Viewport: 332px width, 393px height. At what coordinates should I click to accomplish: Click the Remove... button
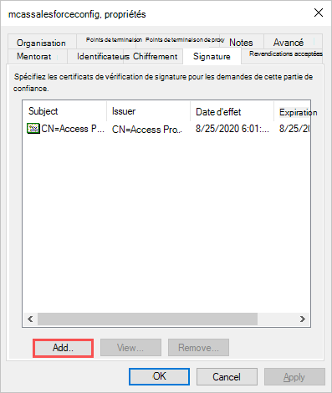click(x=198, y=348)
